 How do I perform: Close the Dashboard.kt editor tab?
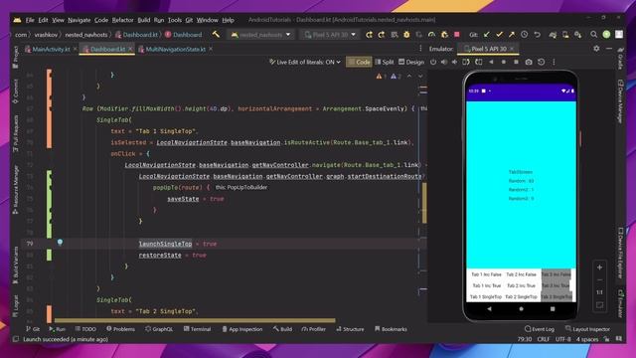pos(130,49)
